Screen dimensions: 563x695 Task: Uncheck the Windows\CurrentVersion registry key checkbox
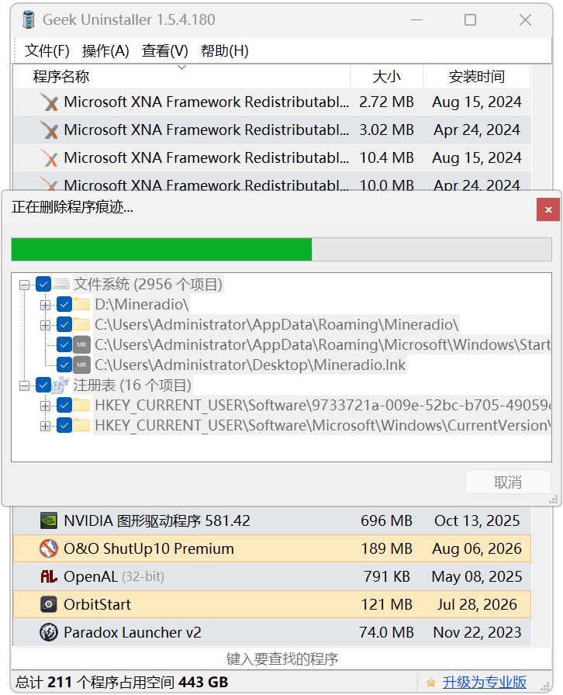click(64, 426)
